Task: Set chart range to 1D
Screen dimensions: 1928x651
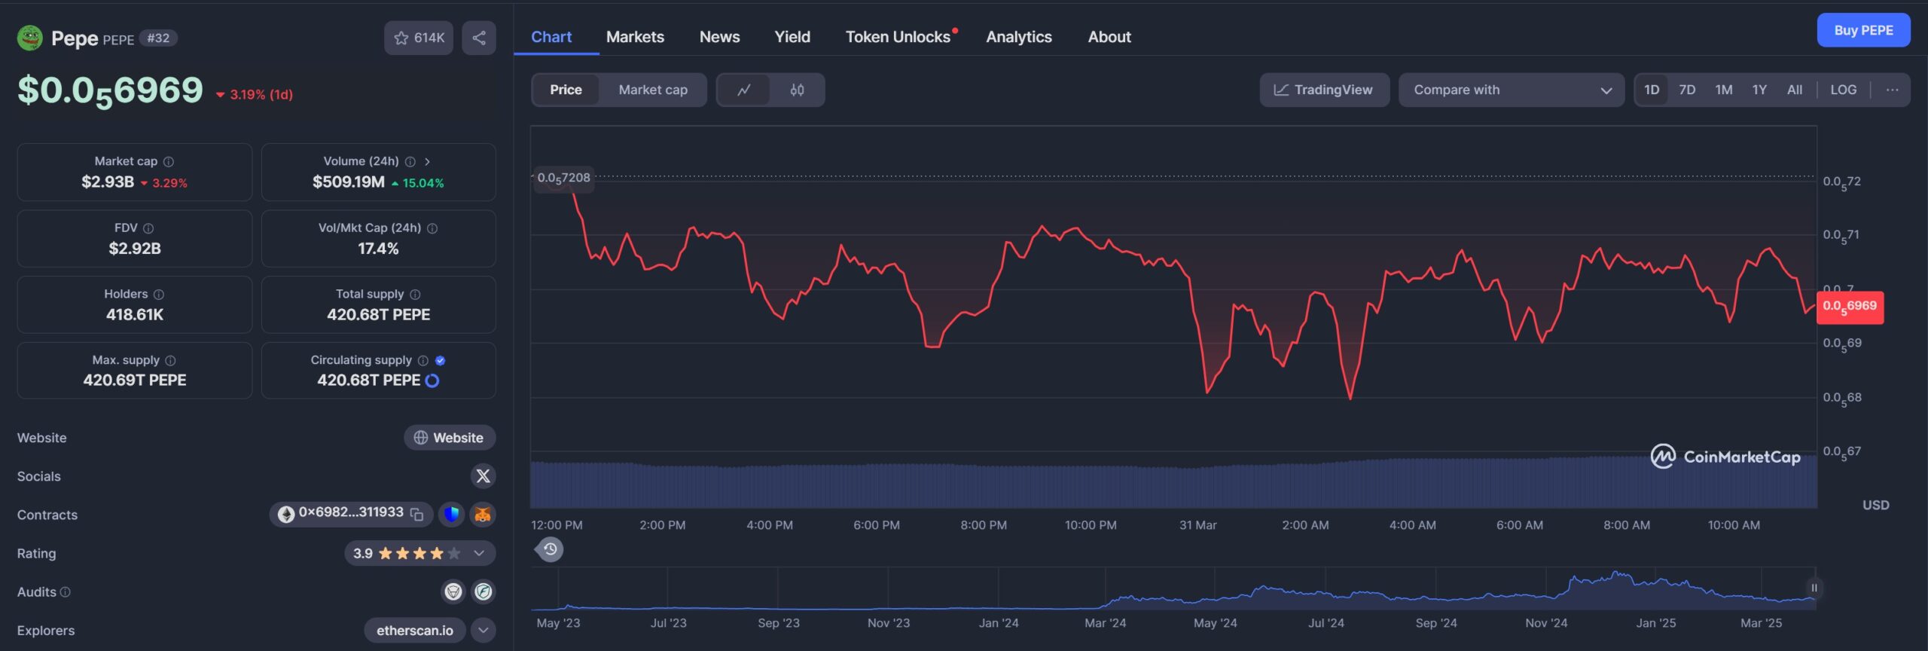Action: (1652, 90)
